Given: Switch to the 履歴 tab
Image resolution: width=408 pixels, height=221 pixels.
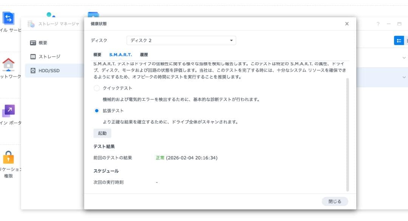Looking at the screenshot, I should pyautogui.click(x=144, y=55).
